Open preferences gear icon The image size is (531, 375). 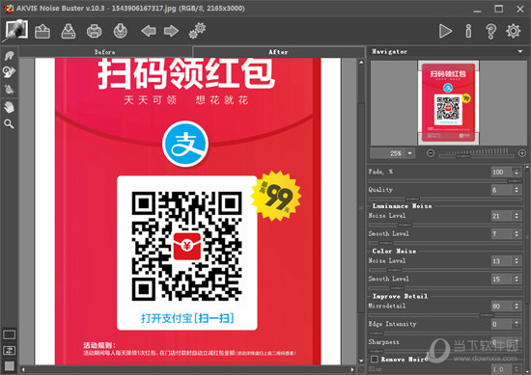(x=514, y=31)
